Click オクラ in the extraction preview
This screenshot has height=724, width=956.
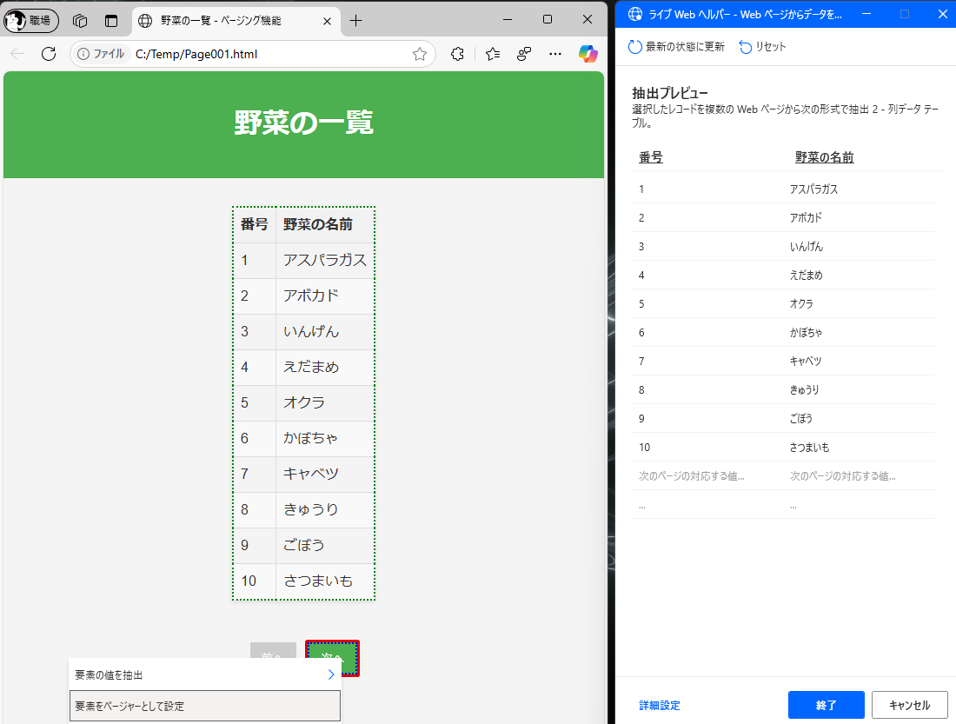click(x=802, y=303)
